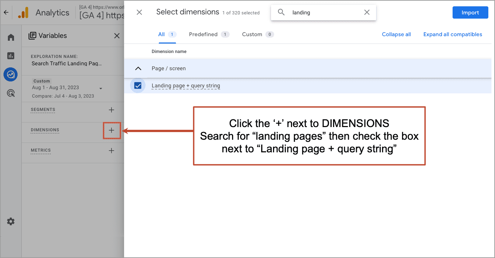Click the Explore icon in left navigation

point(11,74)
